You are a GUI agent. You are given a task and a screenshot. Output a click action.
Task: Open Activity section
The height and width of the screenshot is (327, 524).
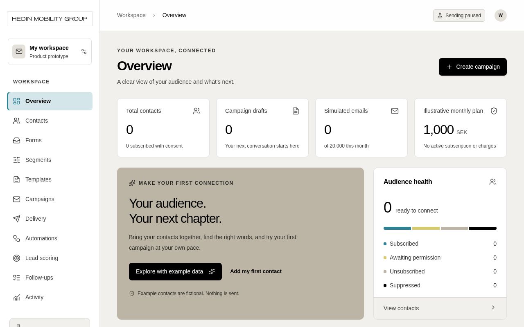click(50, 297)
